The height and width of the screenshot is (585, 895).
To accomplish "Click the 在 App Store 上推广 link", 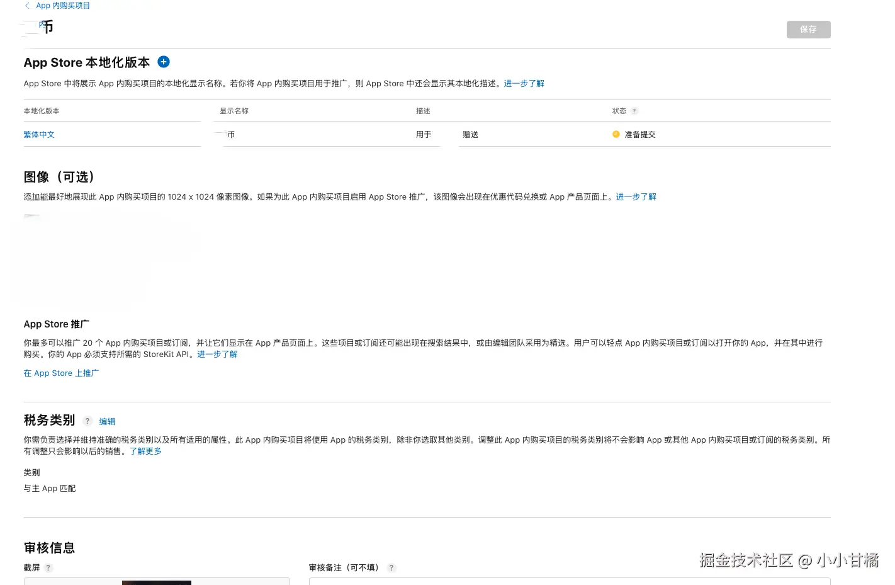I will [x=61, y=373].
